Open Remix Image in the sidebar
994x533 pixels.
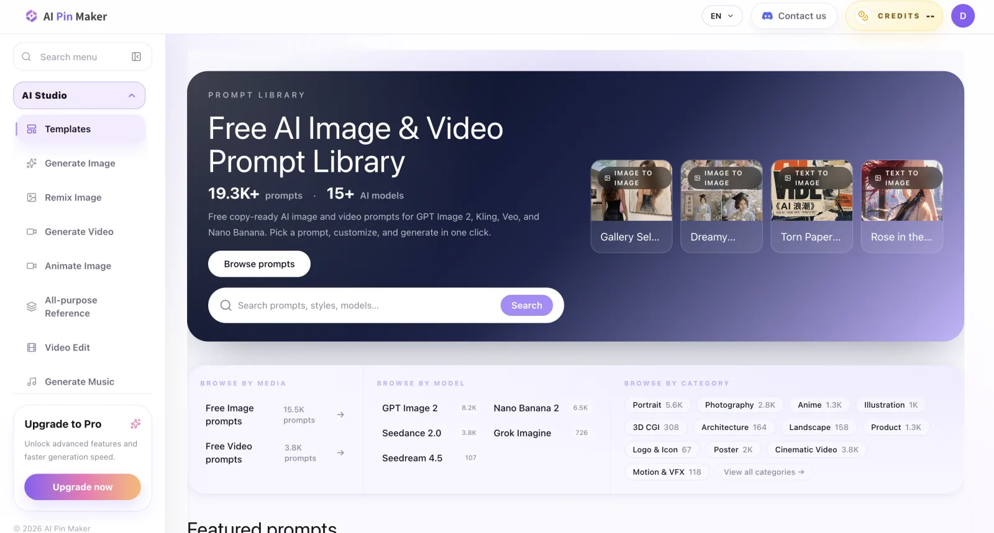[x=81, y=197]
